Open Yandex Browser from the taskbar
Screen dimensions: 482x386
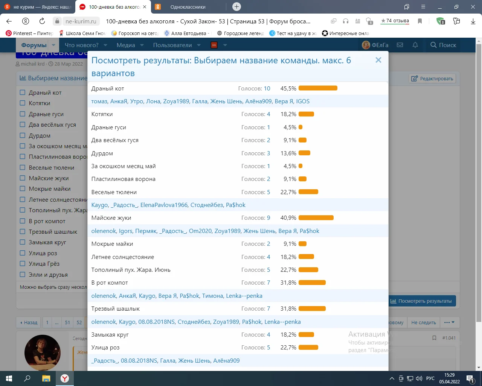pyautogui.click(x=65, y=378)
